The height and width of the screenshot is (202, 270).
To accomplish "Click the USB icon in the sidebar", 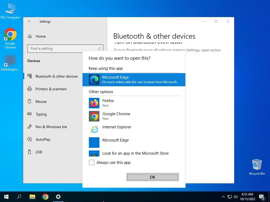I will click(30, 152).
